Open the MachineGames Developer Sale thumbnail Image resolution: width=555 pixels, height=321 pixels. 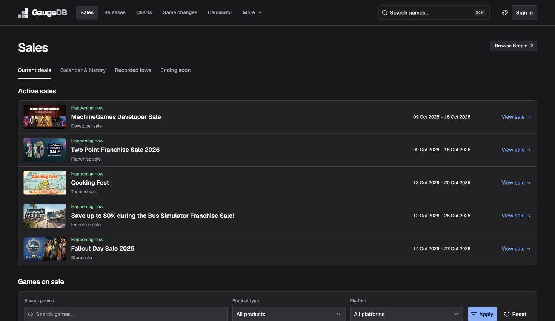(45, 117)
